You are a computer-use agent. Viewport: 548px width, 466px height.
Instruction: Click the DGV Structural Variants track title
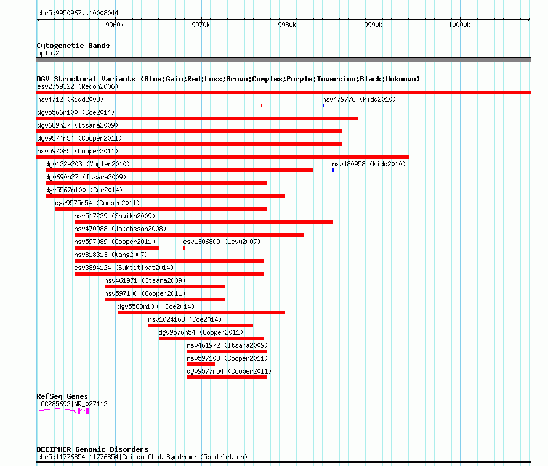coord(228,79)
